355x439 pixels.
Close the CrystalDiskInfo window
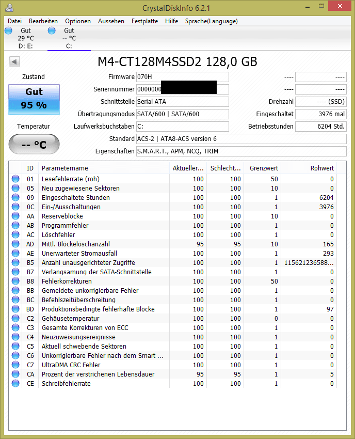[340, 6]
